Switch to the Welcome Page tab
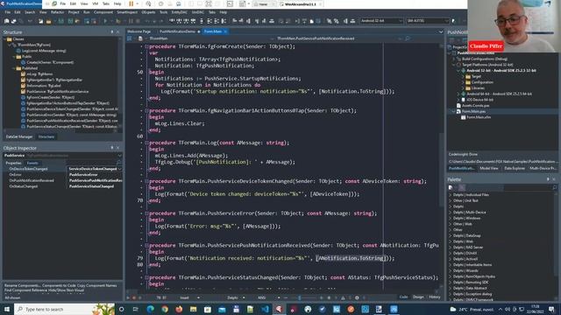Screen dimensions: 561x315 [138, 31]
